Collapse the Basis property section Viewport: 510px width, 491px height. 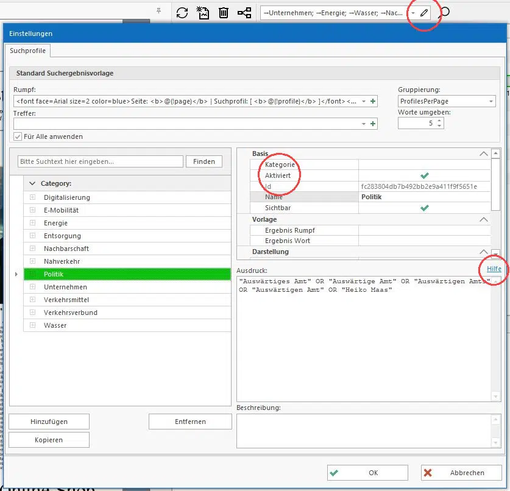[x=484, y=154]
